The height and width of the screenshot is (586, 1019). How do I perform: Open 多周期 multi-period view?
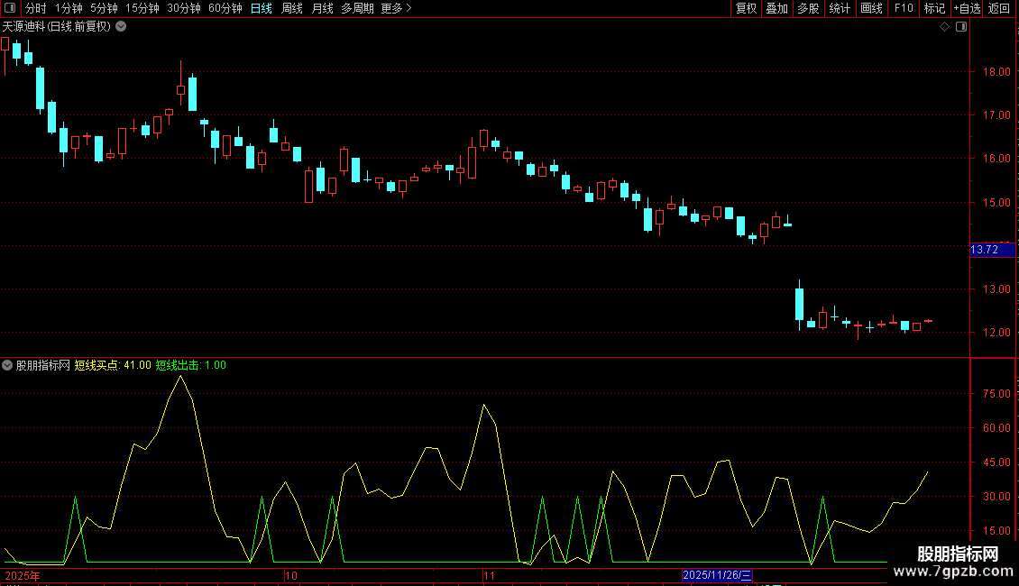point(357,8)
